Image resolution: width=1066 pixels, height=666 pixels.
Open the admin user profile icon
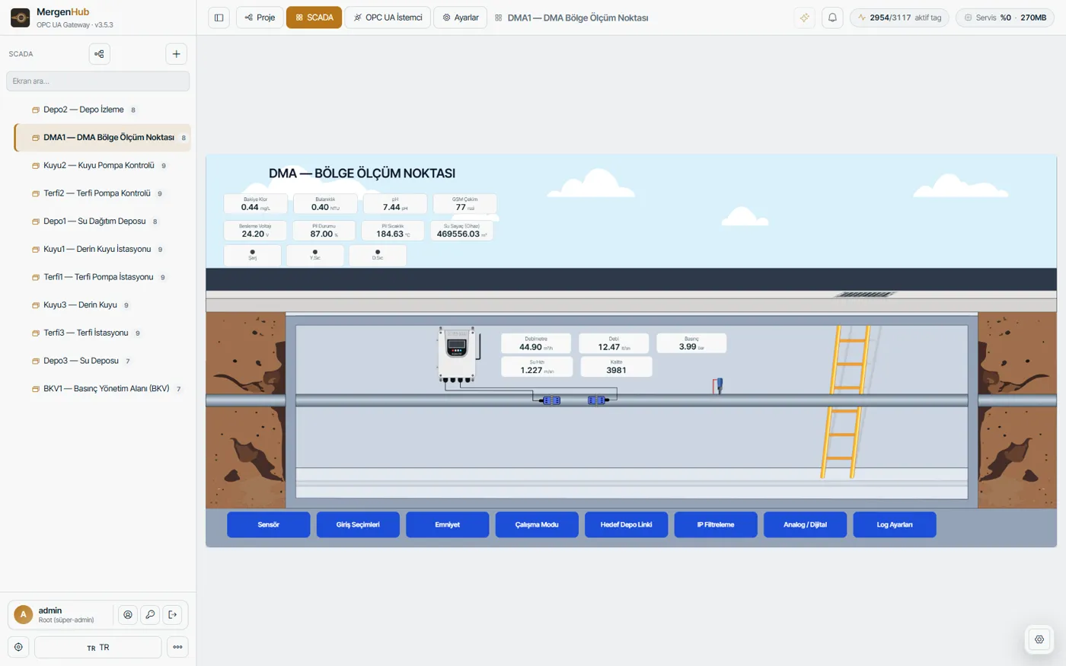point(128,615)
